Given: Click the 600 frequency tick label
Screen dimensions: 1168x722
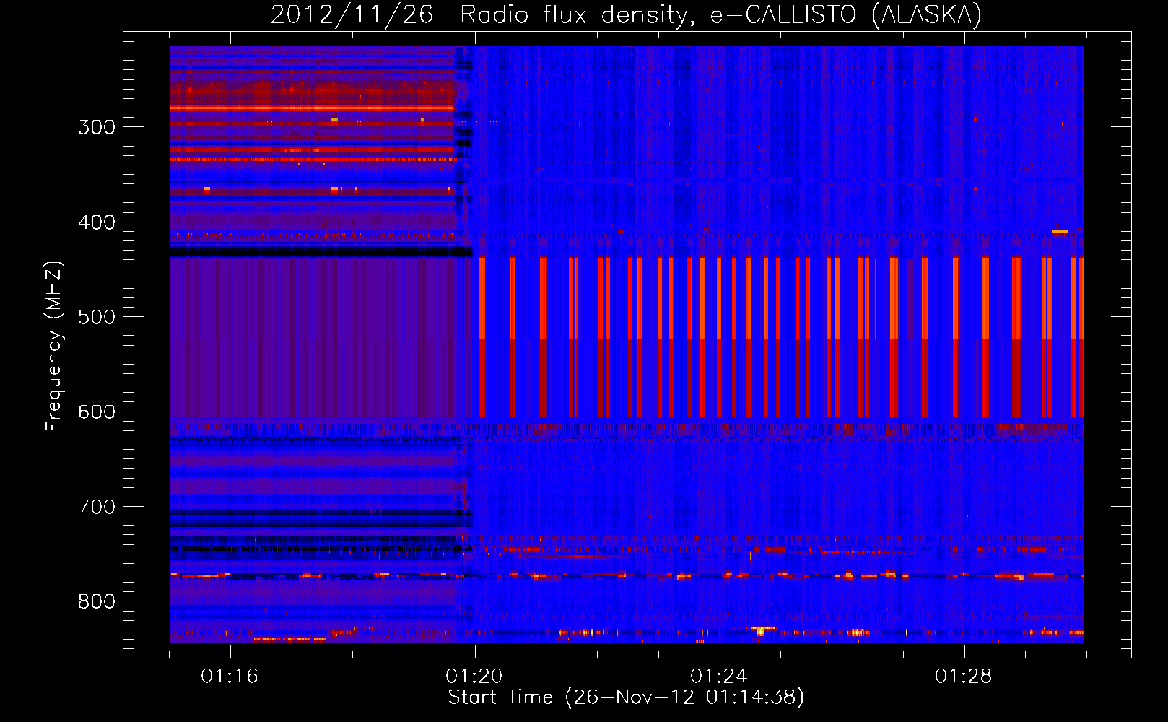Looking at the screenshot, I should 97,412.
